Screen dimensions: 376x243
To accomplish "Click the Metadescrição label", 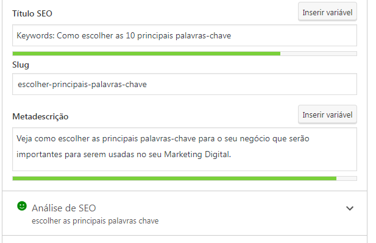I will [x=40, y=116].
